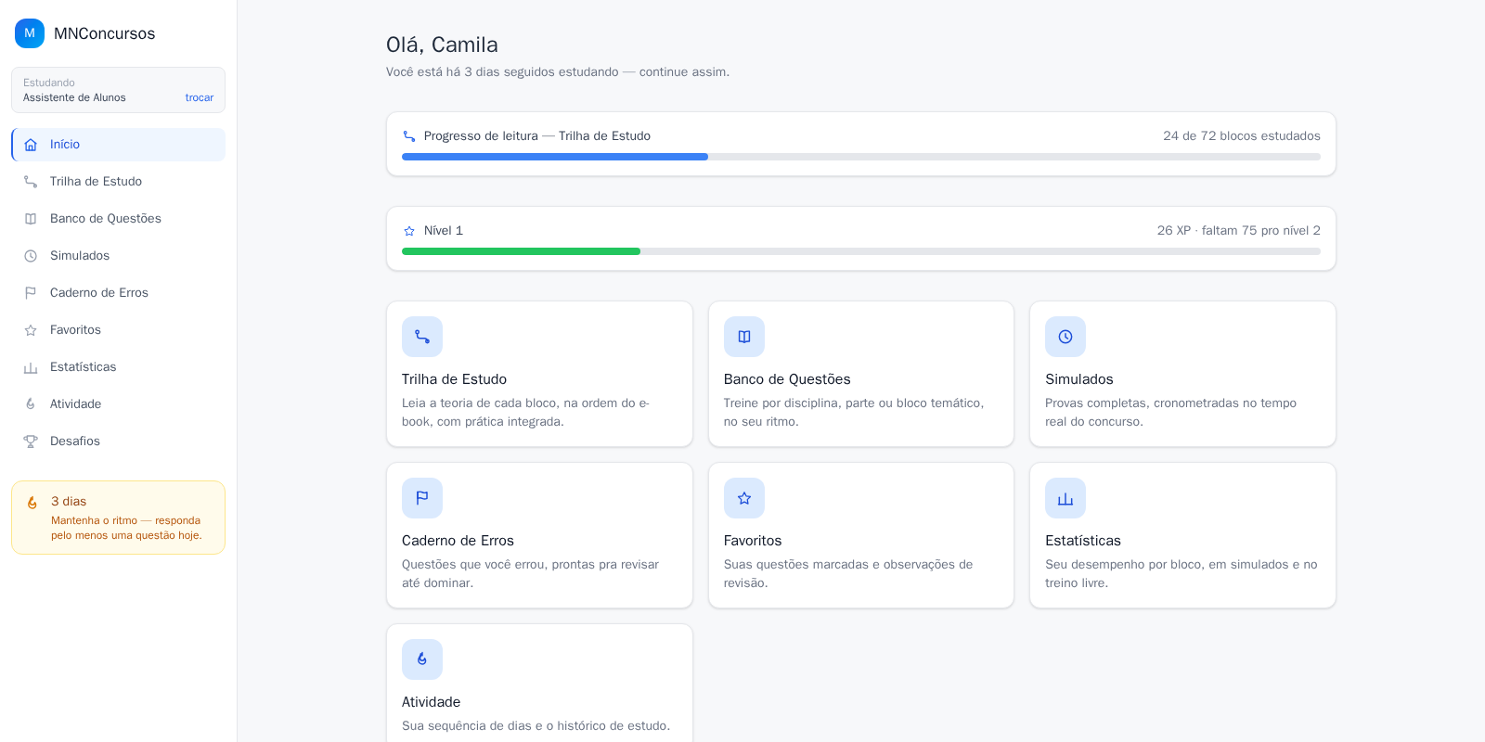This screenshot has height=742, width=1485.
Task: Open the Trilha de Estudo card icon
Action: click(x=422, y=337)
